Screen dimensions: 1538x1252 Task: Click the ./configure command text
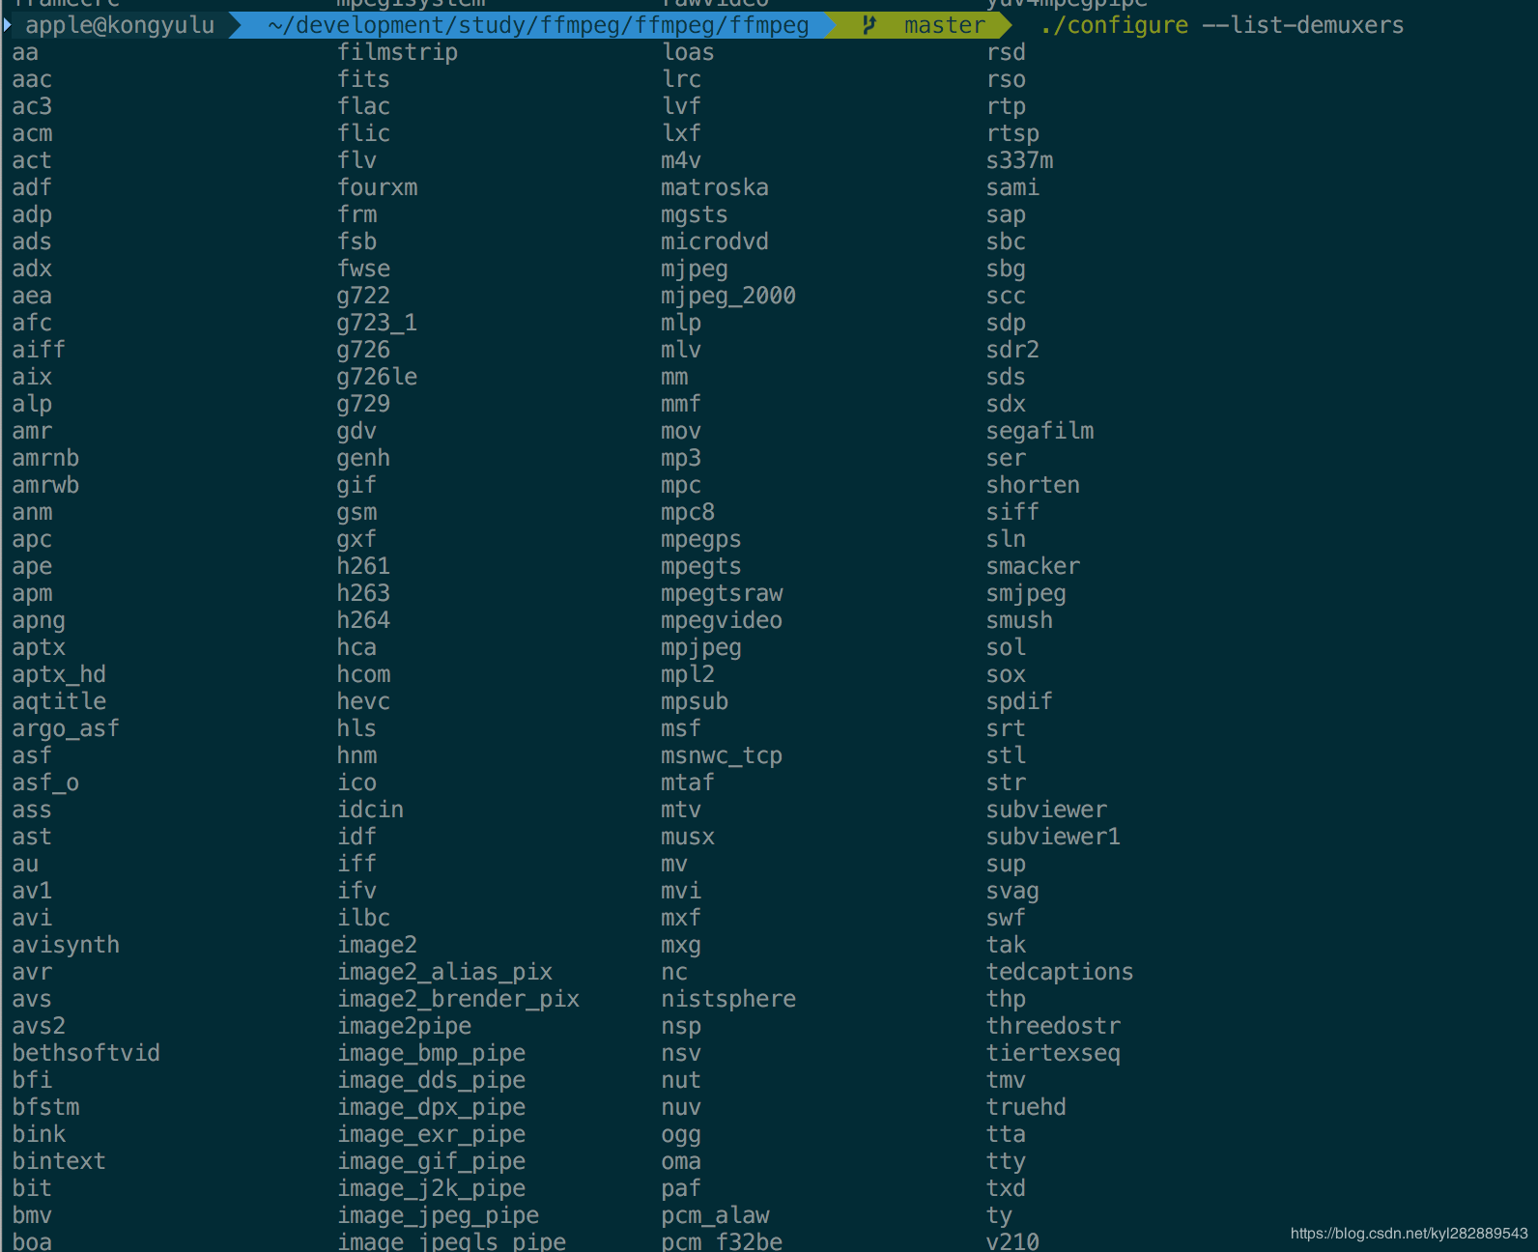click(x=1115, y=25)
